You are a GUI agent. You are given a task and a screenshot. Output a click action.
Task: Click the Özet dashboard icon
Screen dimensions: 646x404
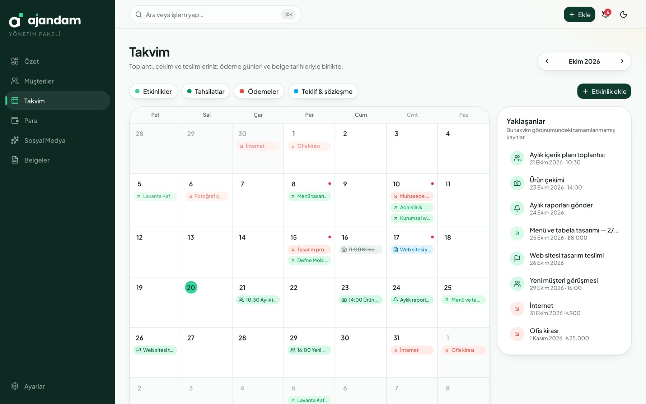click(x=15, y=61)
